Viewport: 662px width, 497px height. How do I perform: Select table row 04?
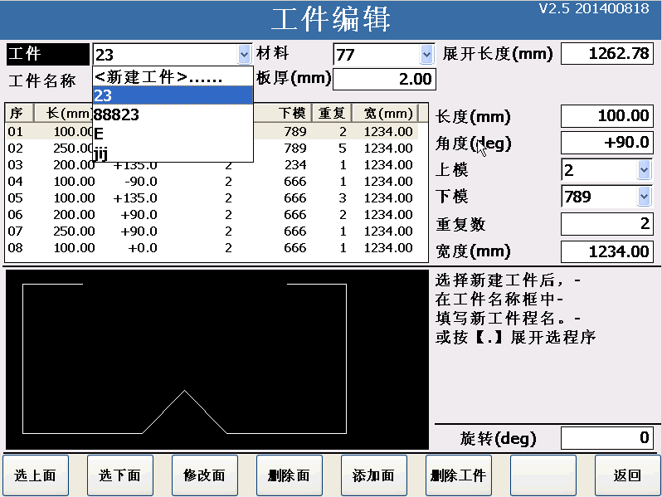[x=212, y=182]
